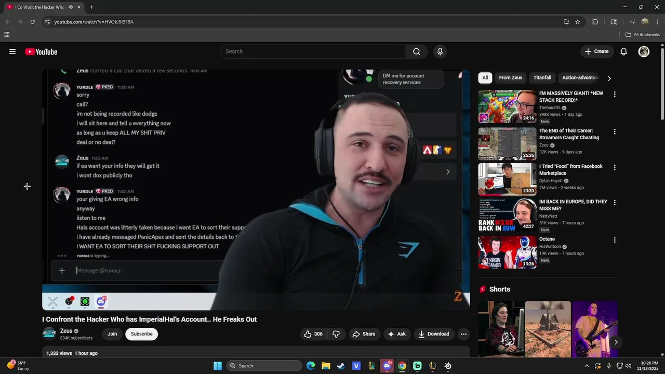
Task: Open options for the Octane video
Action: pyautogui.click(x=615, y=240)
